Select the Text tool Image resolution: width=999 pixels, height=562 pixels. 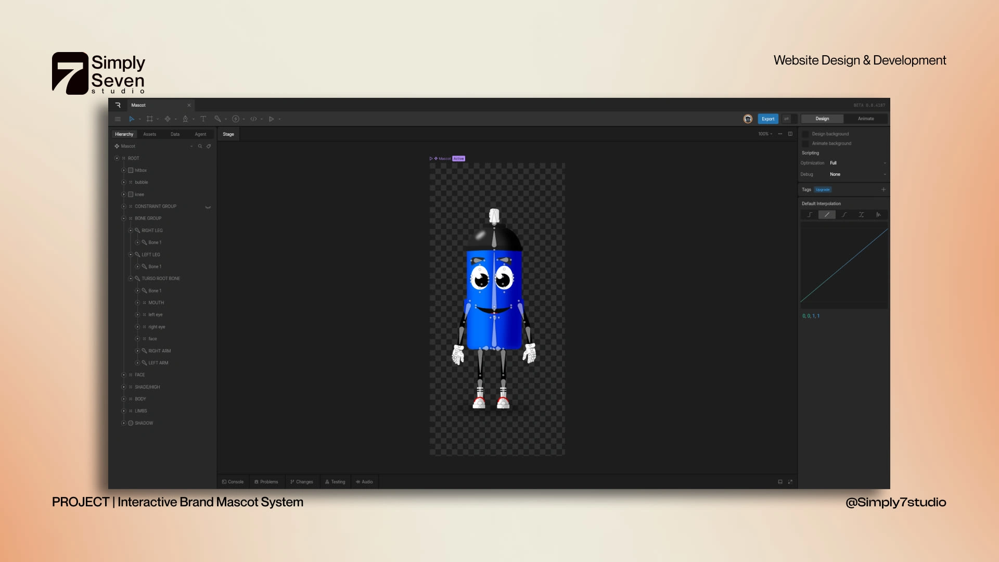[x=203, y=119]
